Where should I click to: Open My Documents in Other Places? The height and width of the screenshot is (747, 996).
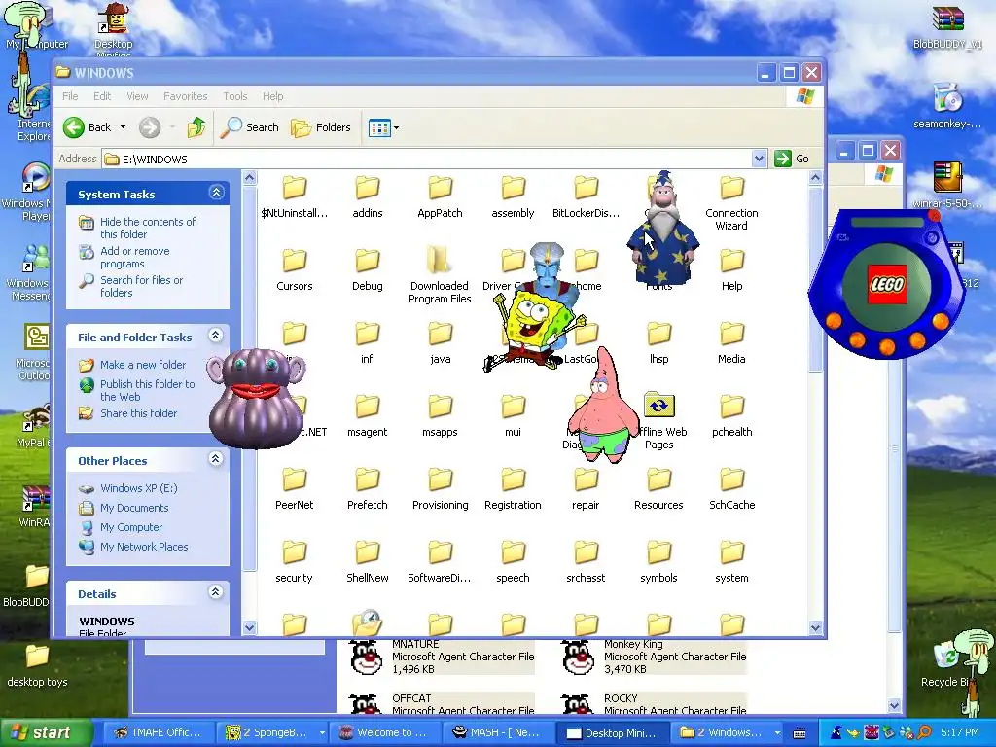(134, 508)
